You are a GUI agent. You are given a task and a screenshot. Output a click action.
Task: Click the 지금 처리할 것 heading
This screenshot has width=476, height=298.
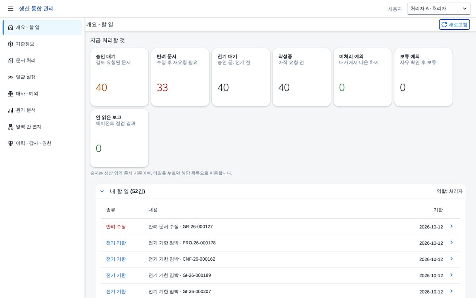coord(107,41)
